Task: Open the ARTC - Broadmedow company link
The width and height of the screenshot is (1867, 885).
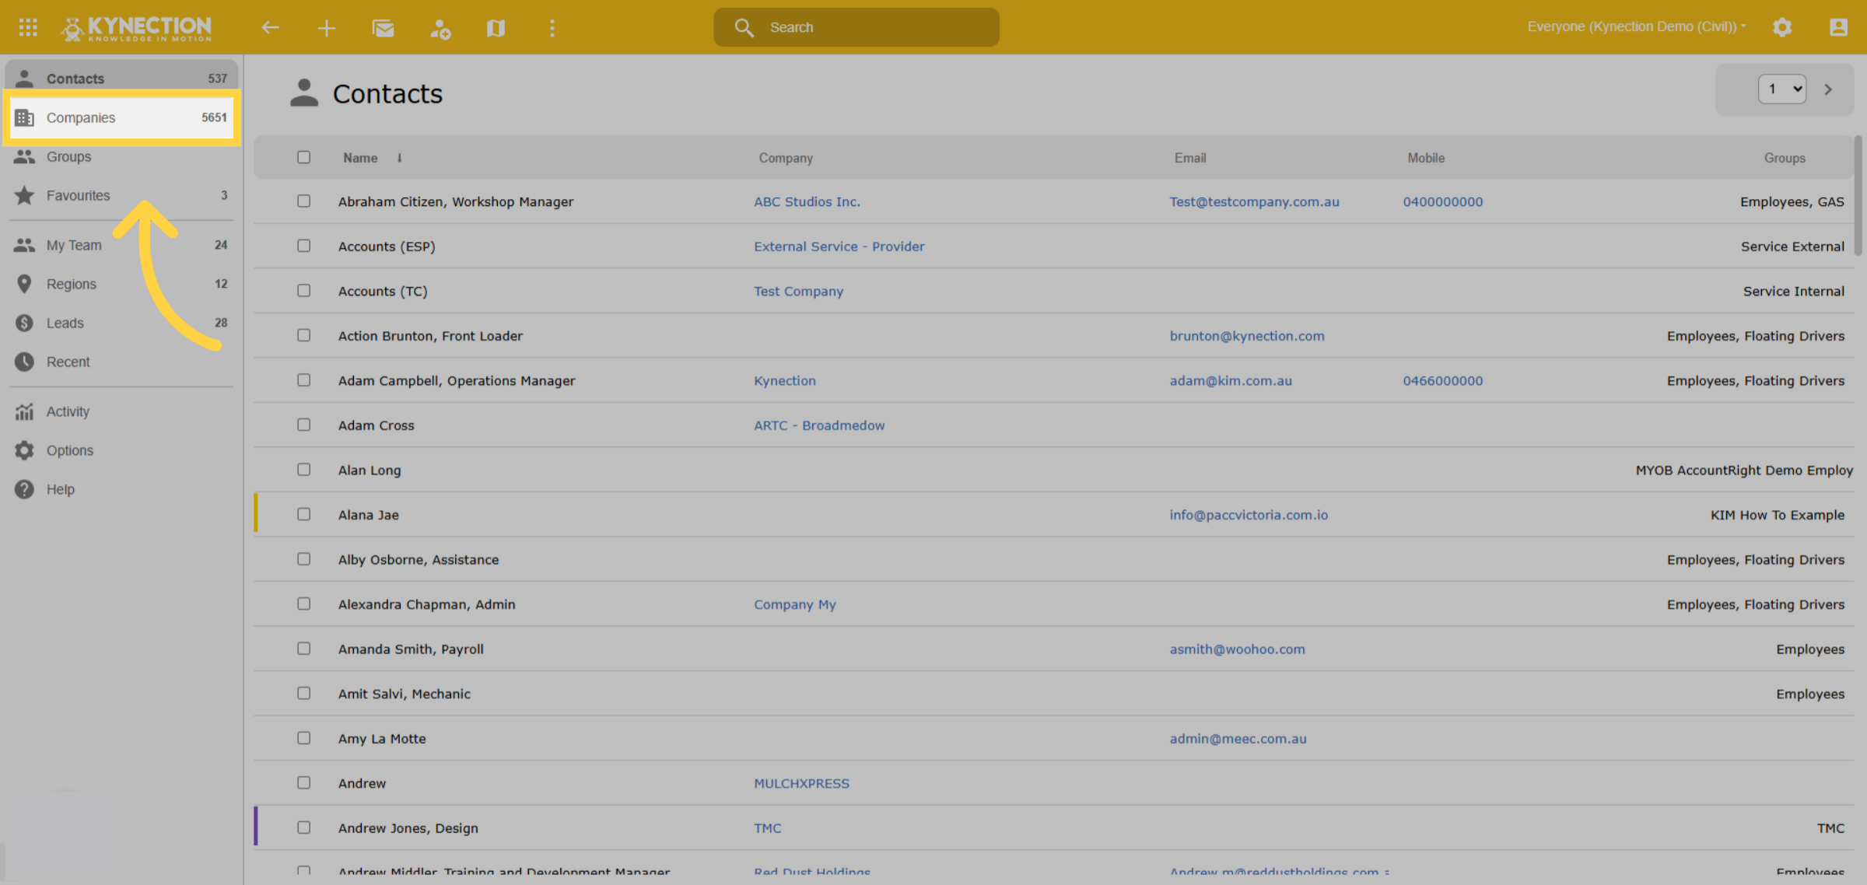Action: click(x=819, y=425)
